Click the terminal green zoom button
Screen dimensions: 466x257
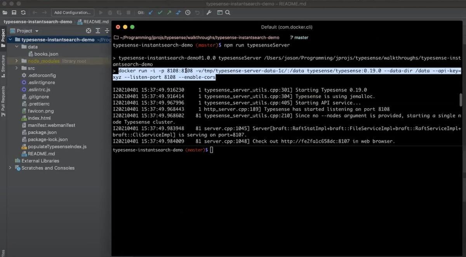pos(132,27)
